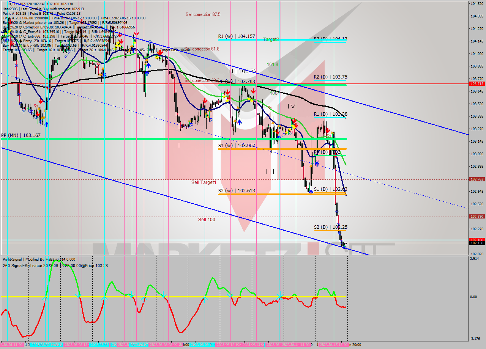Click the 'Sell correction 87.5' label
The height and width of the screenshot is (349, 486).
[x=203, y=14]
